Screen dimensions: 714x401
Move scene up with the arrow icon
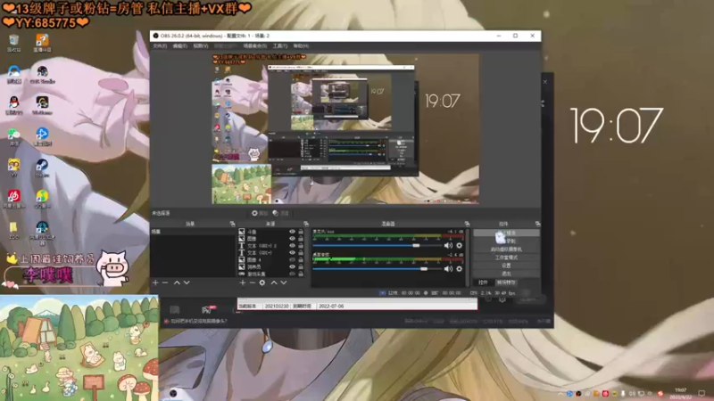tap(177, 282)
